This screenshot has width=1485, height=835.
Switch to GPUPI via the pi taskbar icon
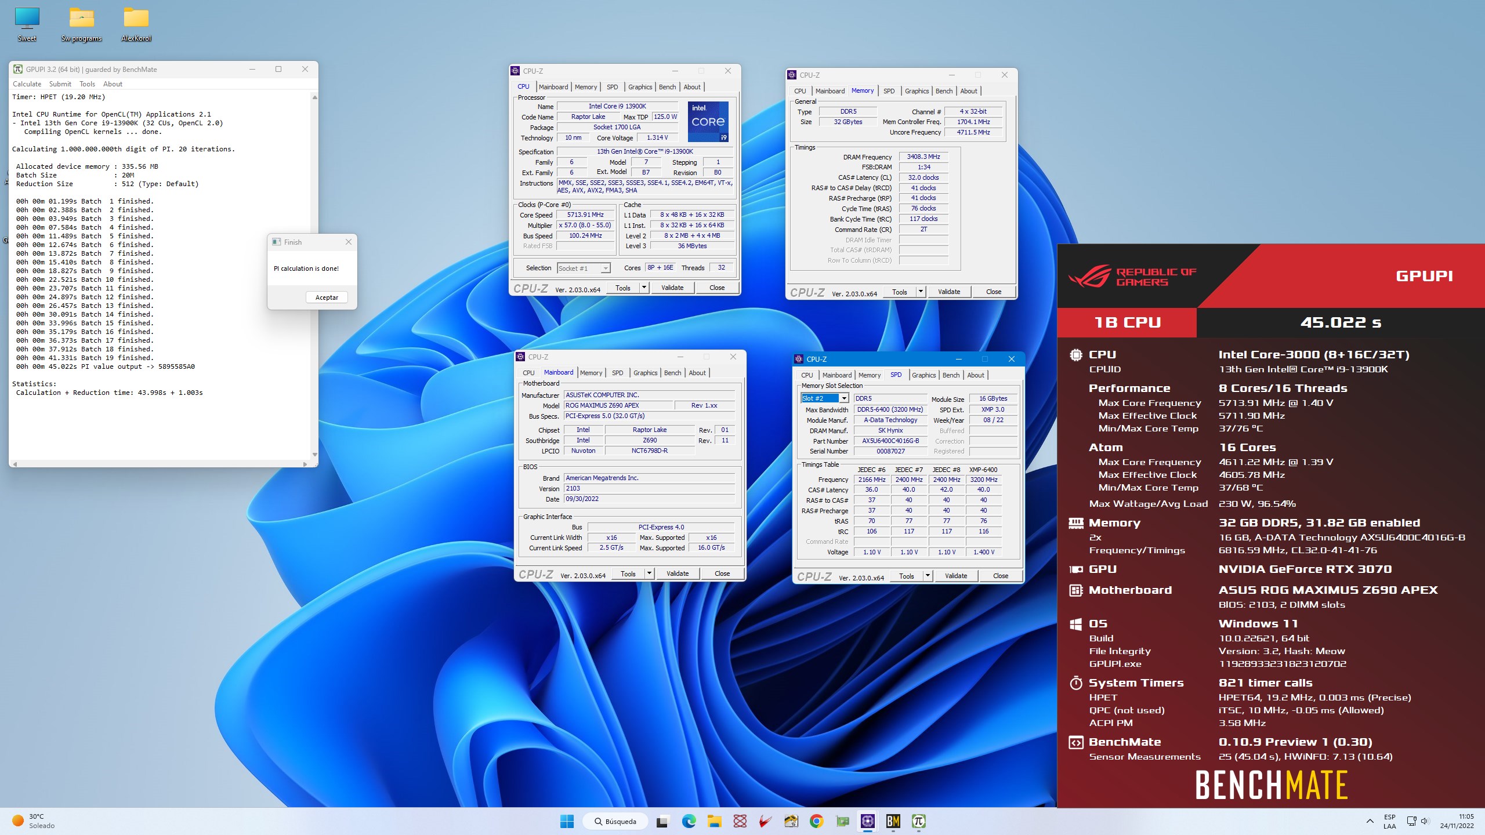click(919, 821)
